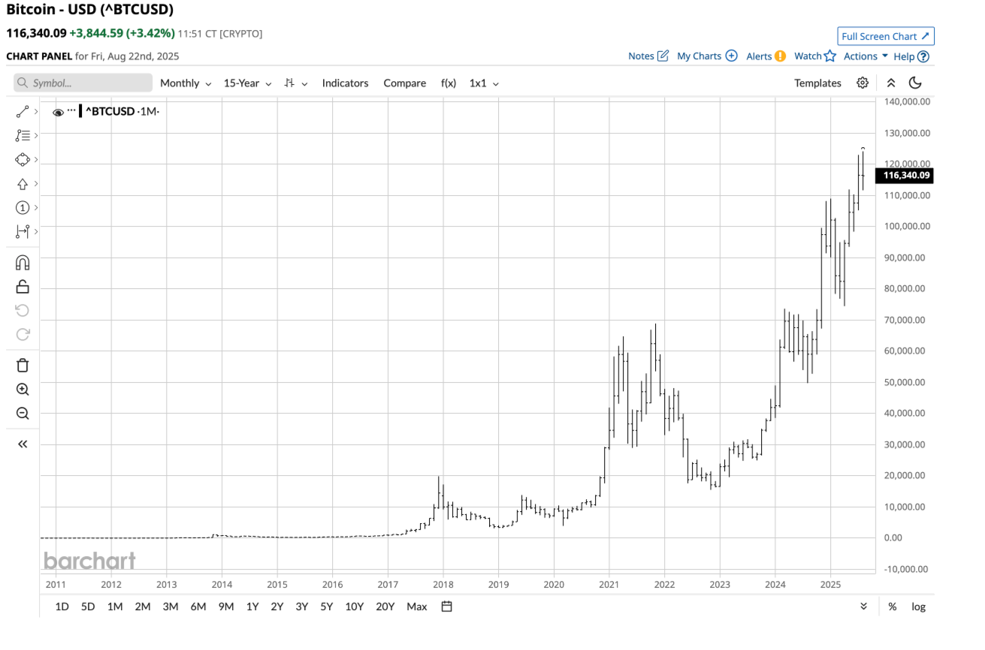
Task: Open chart settings gear
Action: (863, 83)
